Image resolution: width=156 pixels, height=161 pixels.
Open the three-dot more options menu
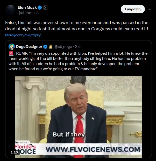[x=149, y=9]
